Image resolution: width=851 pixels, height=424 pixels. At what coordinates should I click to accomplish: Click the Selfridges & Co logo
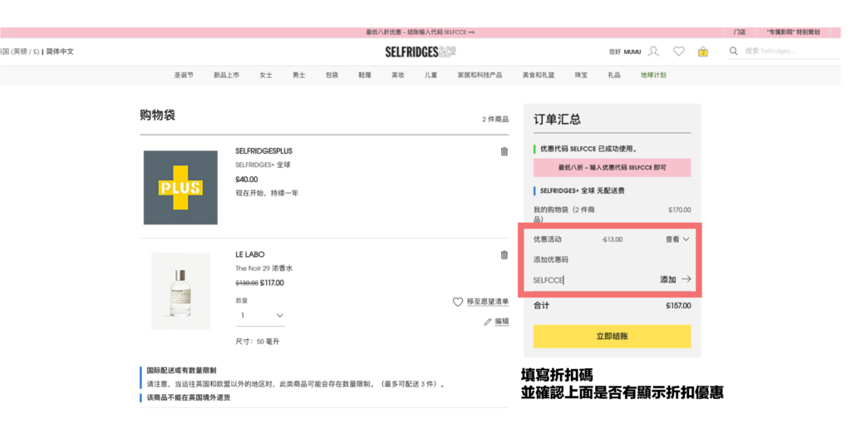pos(421,52)
